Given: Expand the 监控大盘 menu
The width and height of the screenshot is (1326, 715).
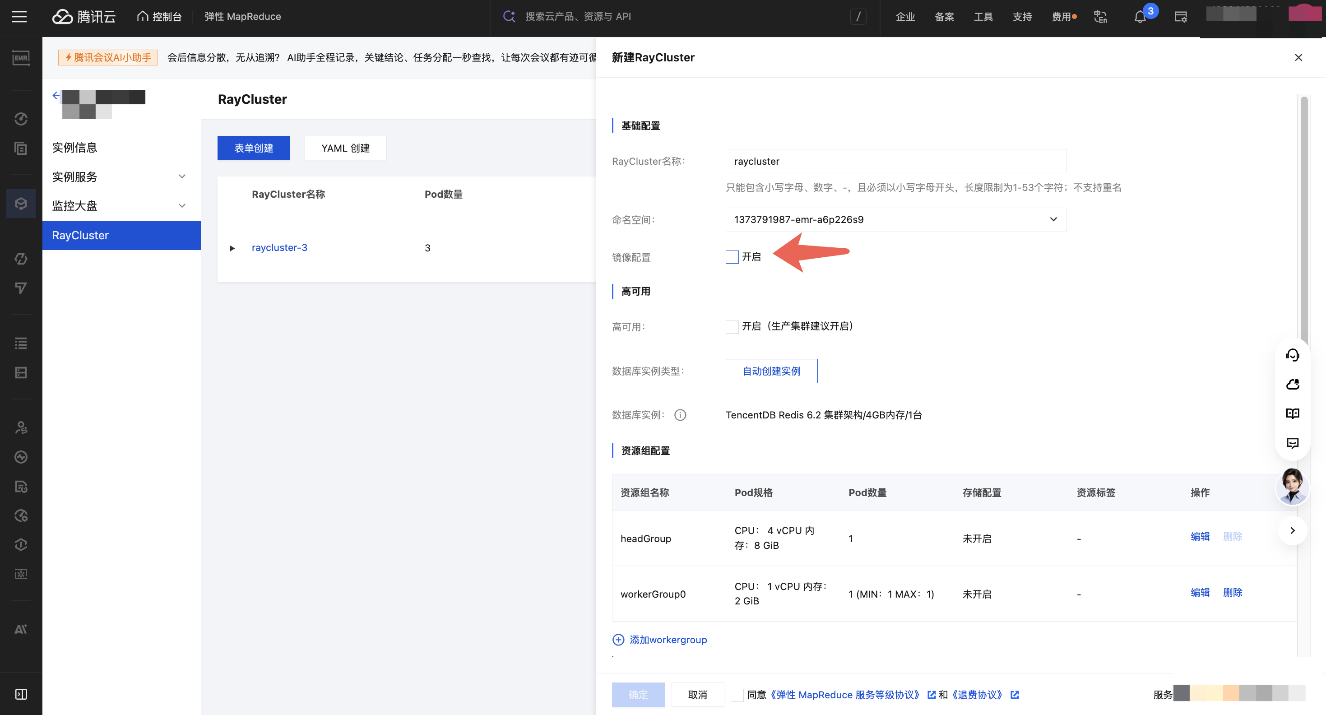Looking at the screenshot, I should 121,206.
